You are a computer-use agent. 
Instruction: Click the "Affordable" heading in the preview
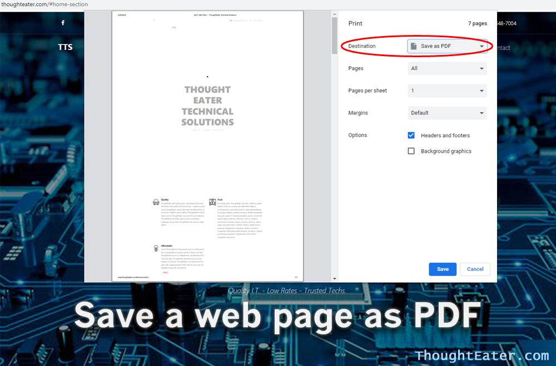coord(167,245)
